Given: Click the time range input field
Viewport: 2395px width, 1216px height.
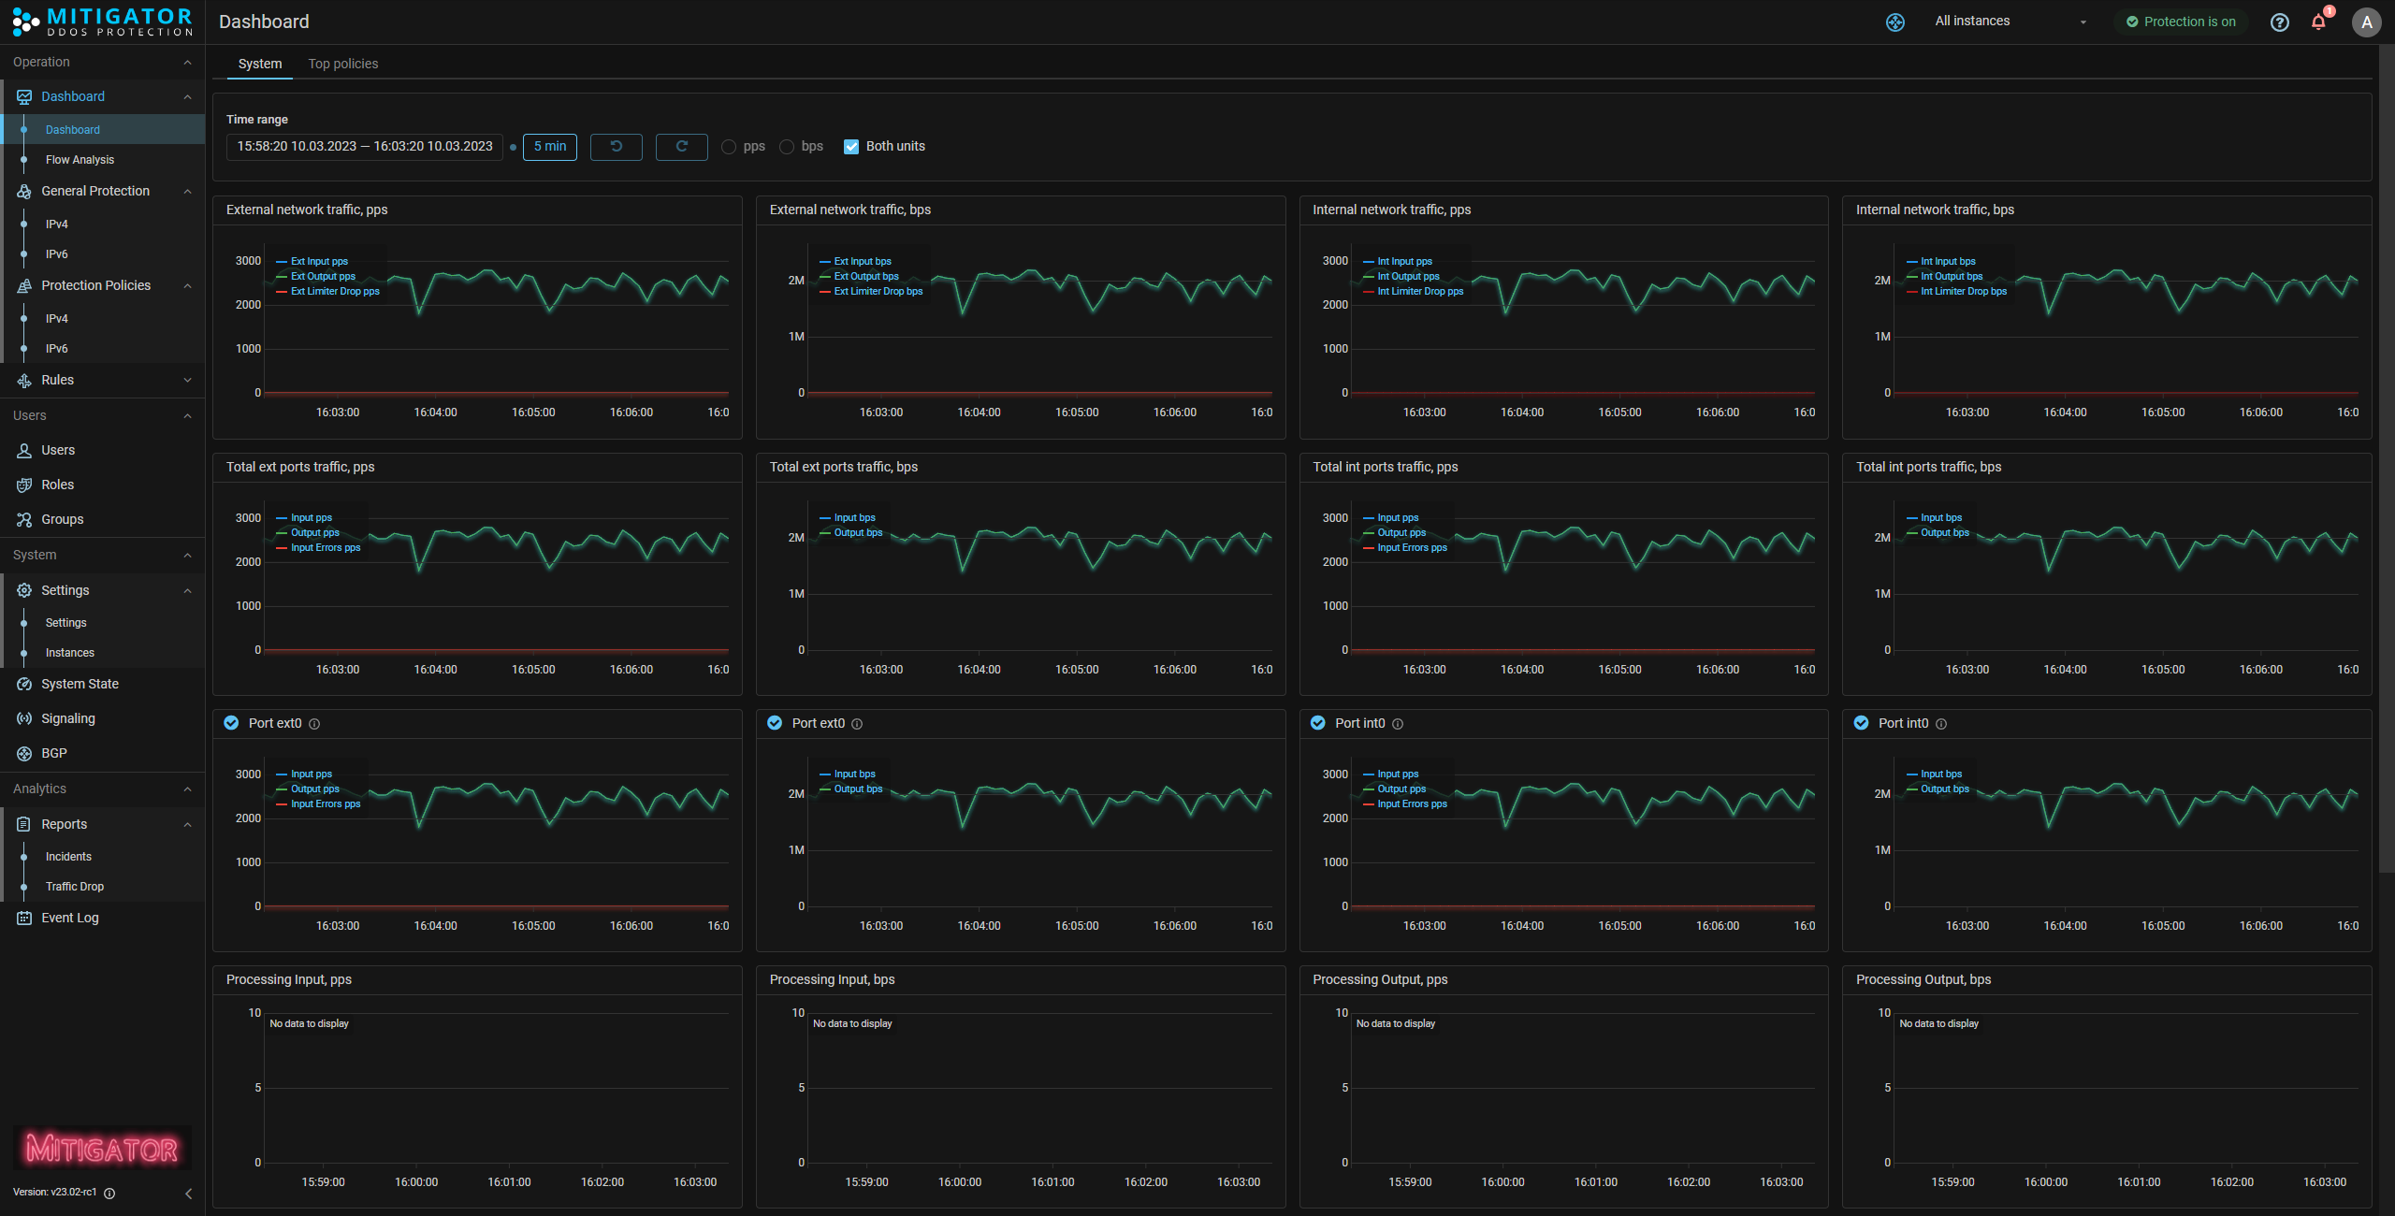Looking at the screenshot, I should tap(364, 147).
